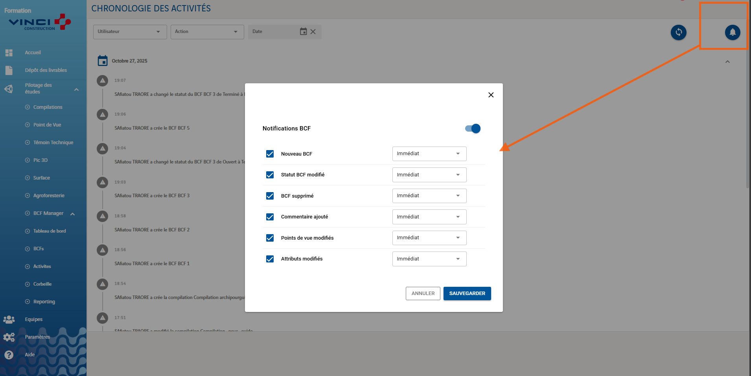Go to Tableau de bord in sidebar
This screenshot has height=376, width=751.
50,231
